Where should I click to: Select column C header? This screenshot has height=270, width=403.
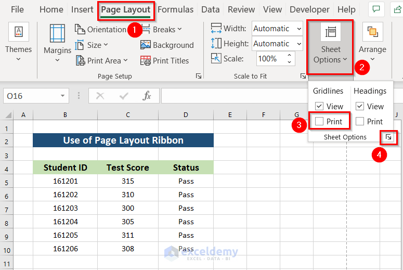click(128, 114)
